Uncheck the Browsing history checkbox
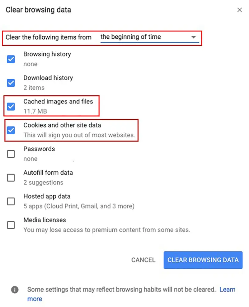The image size is (249, 307). [x=11, y=59]
